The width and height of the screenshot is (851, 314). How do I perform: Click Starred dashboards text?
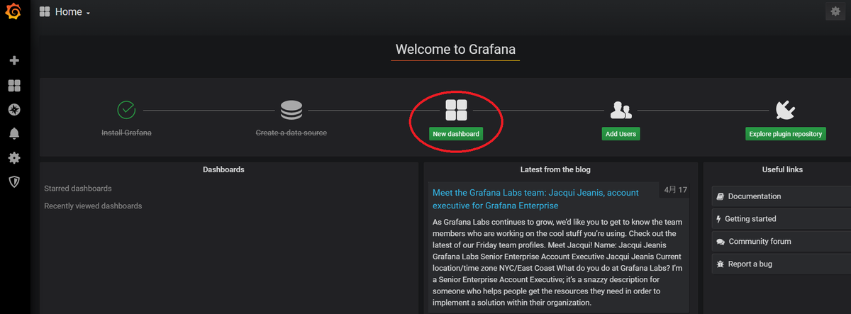pos(78,189)
